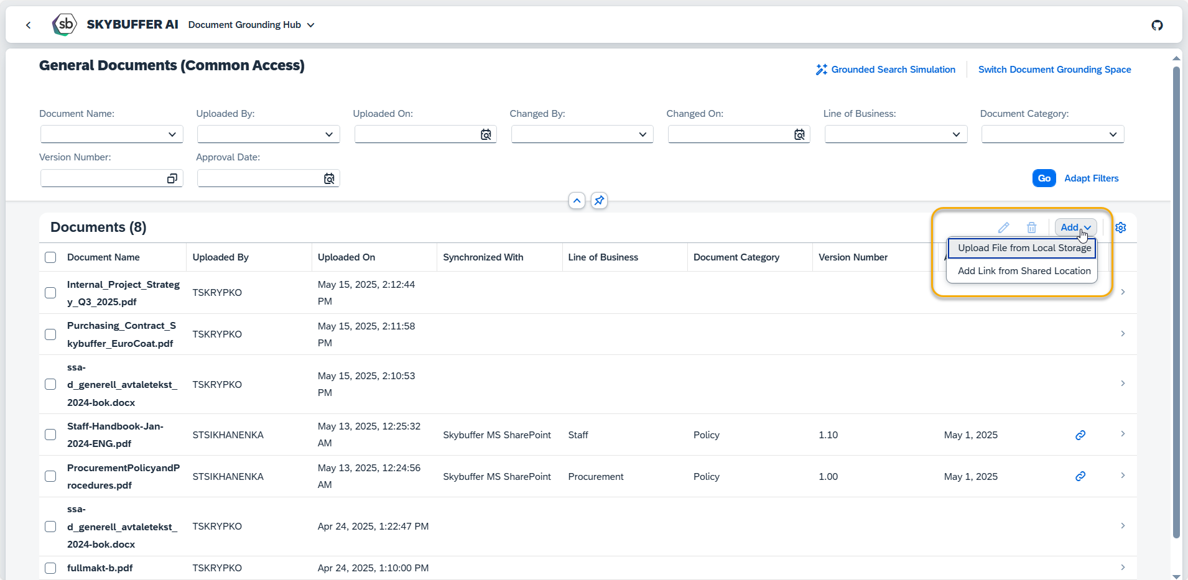Viewport: 1188px width, 580px height.
Task: Click Uploaded By column header
Action: 220,257
